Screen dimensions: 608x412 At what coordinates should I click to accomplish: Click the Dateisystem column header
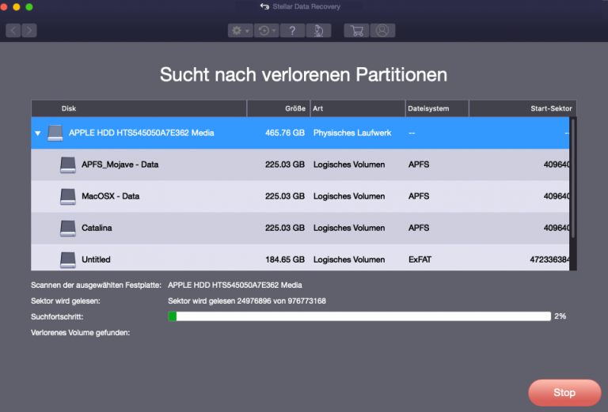(437, 108)
